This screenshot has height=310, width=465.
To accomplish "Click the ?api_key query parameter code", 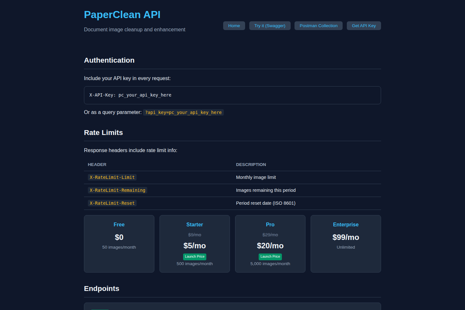I will [x=183, y=112].
